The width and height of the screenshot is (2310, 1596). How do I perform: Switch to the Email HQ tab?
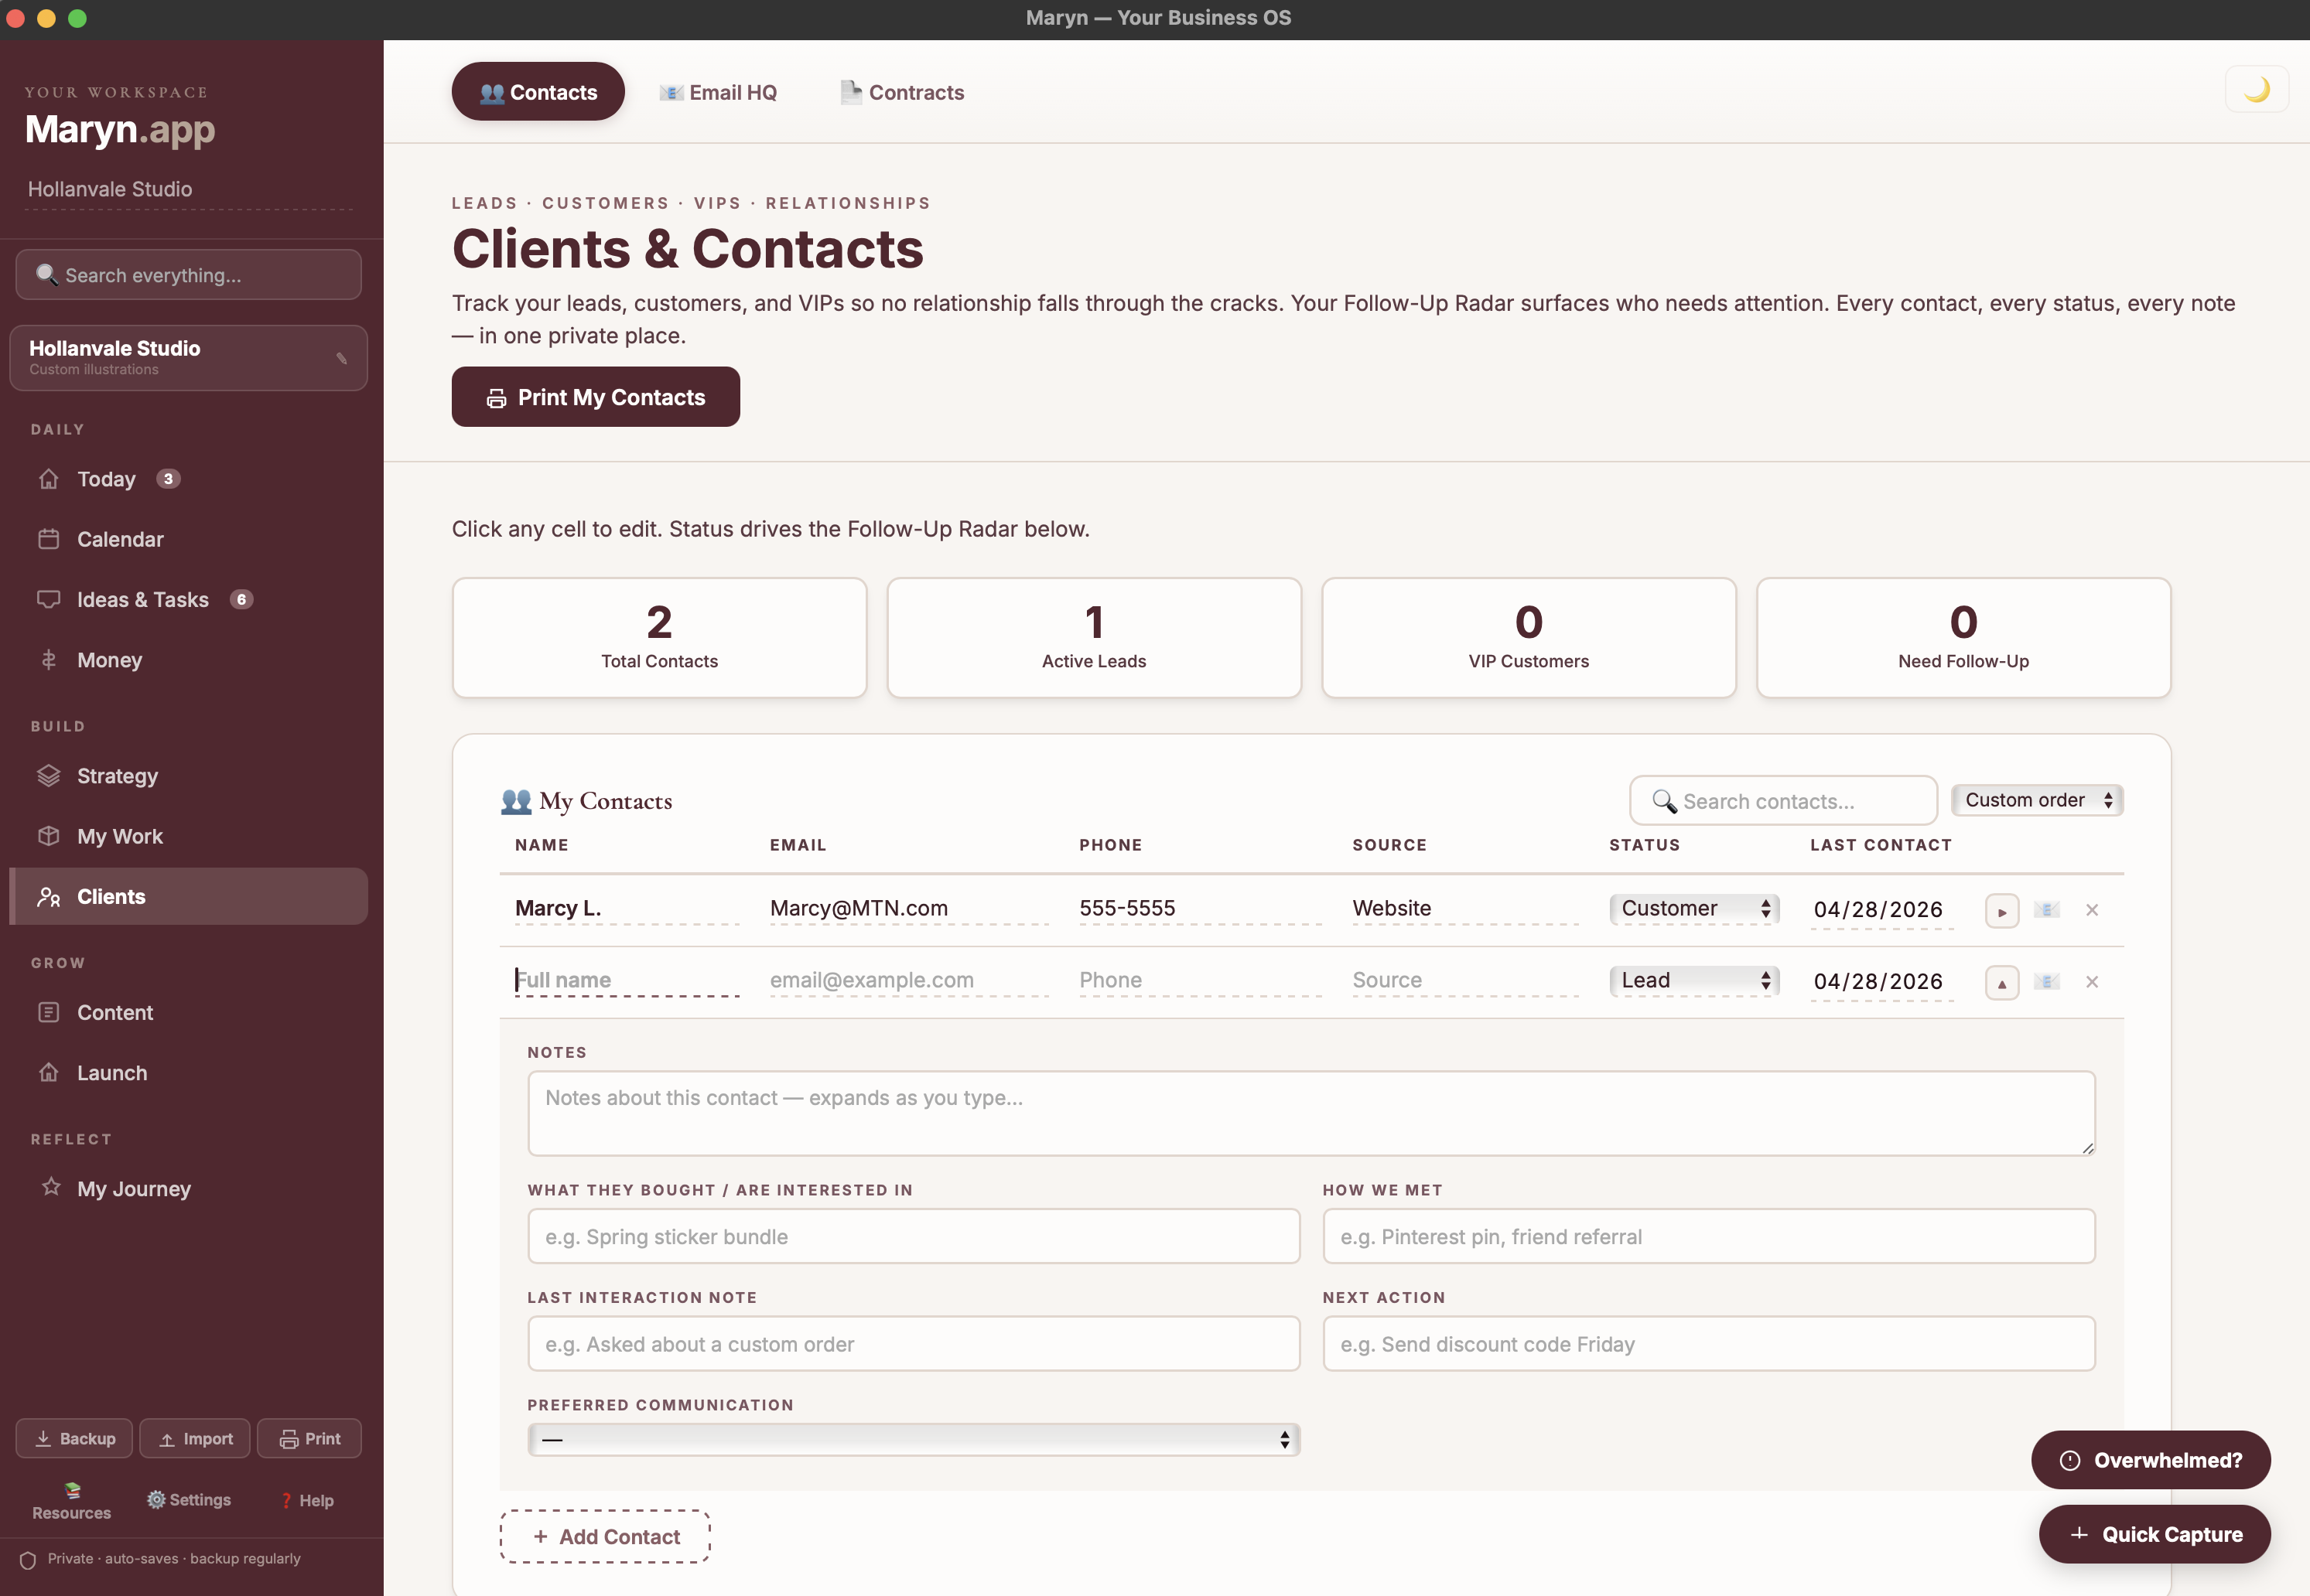719,91
